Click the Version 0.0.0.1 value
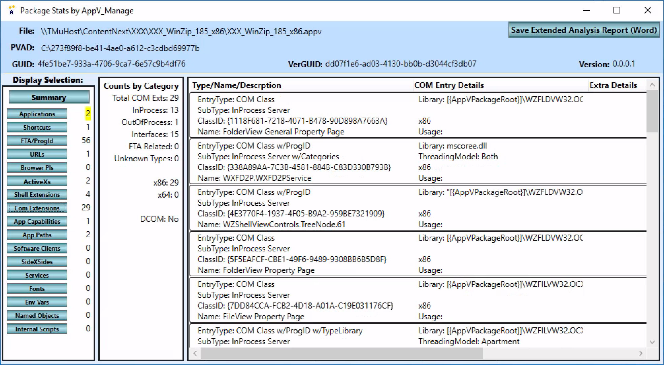 (x=624, y=64)
